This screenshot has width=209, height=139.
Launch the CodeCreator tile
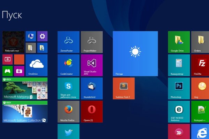[68, 65]
